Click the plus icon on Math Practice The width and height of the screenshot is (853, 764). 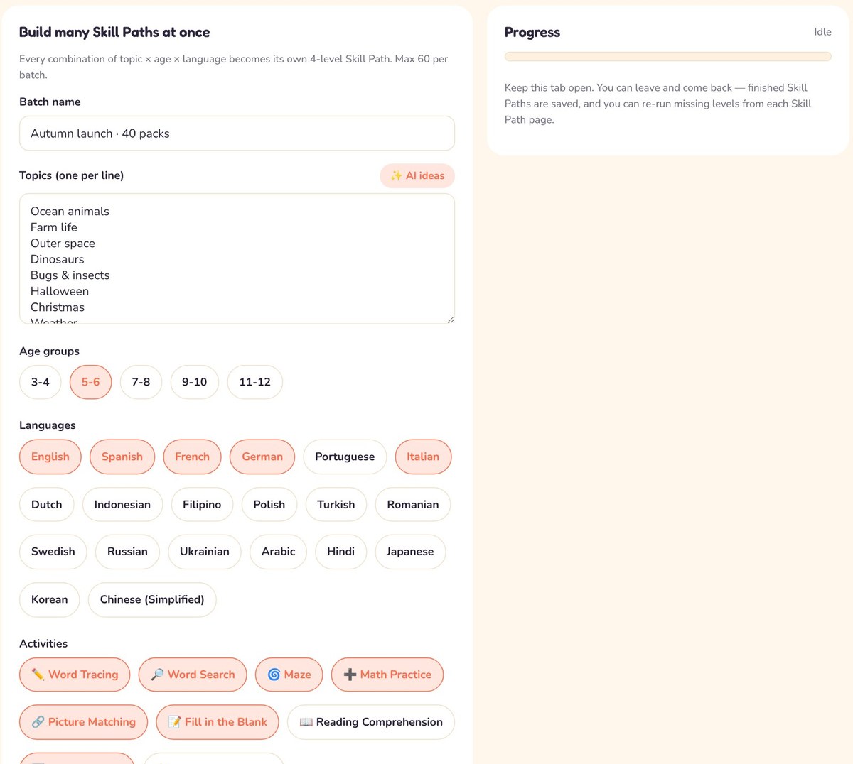(350, 675)
